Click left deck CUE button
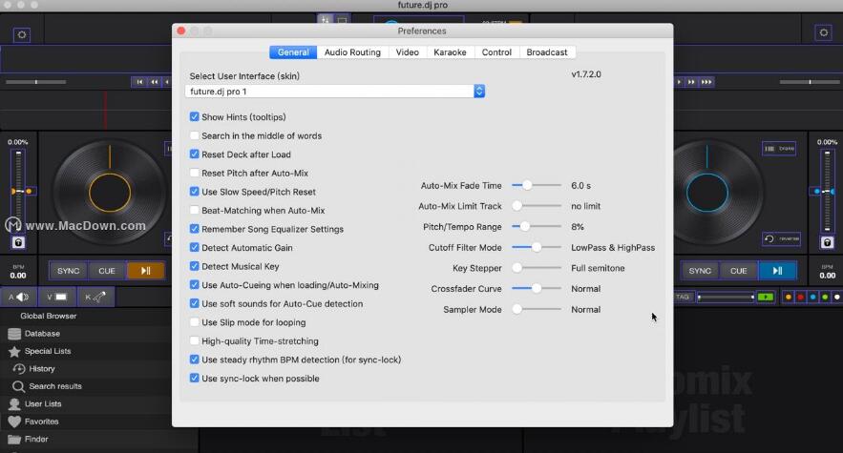Viewport: 843px width, 453px height. coord(107,271)
